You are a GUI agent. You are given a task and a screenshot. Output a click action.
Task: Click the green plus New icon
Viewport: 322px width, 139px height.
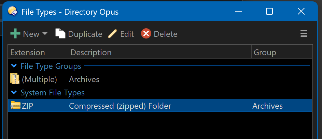[x=15, y=34]
